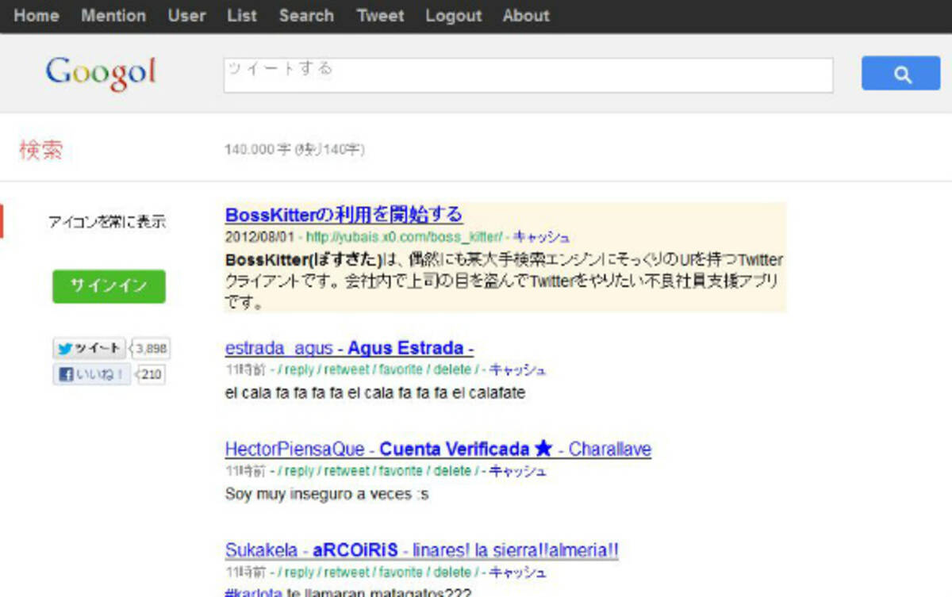Retweet the HectorPiensaQue tweet
Image resolution: width=952 pixels, height=597 pixels.
click(347, 471)
